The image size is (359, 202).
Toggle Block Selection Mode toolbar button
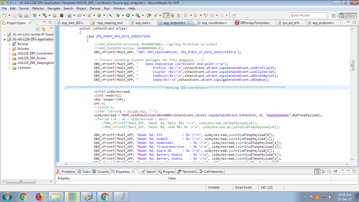point(172,15)
